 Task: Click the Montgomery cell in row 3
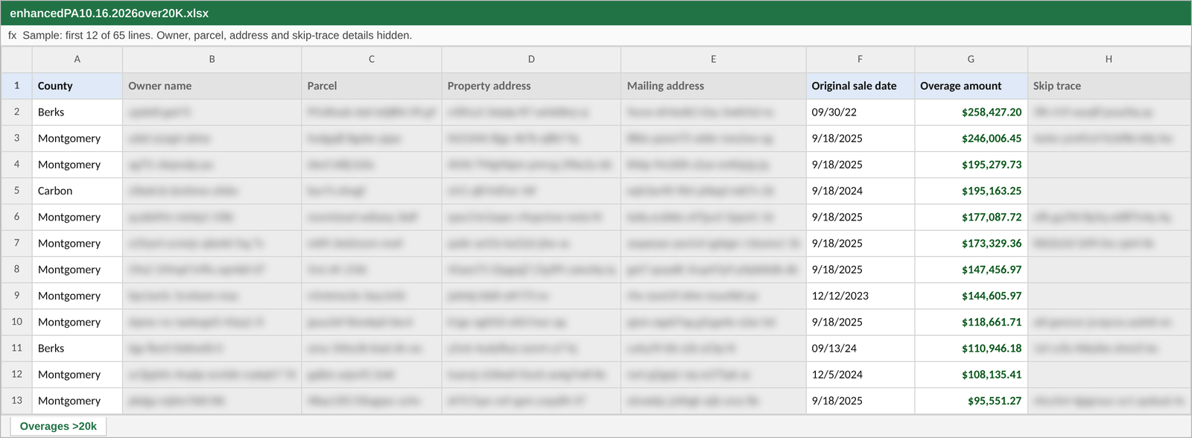77,139
